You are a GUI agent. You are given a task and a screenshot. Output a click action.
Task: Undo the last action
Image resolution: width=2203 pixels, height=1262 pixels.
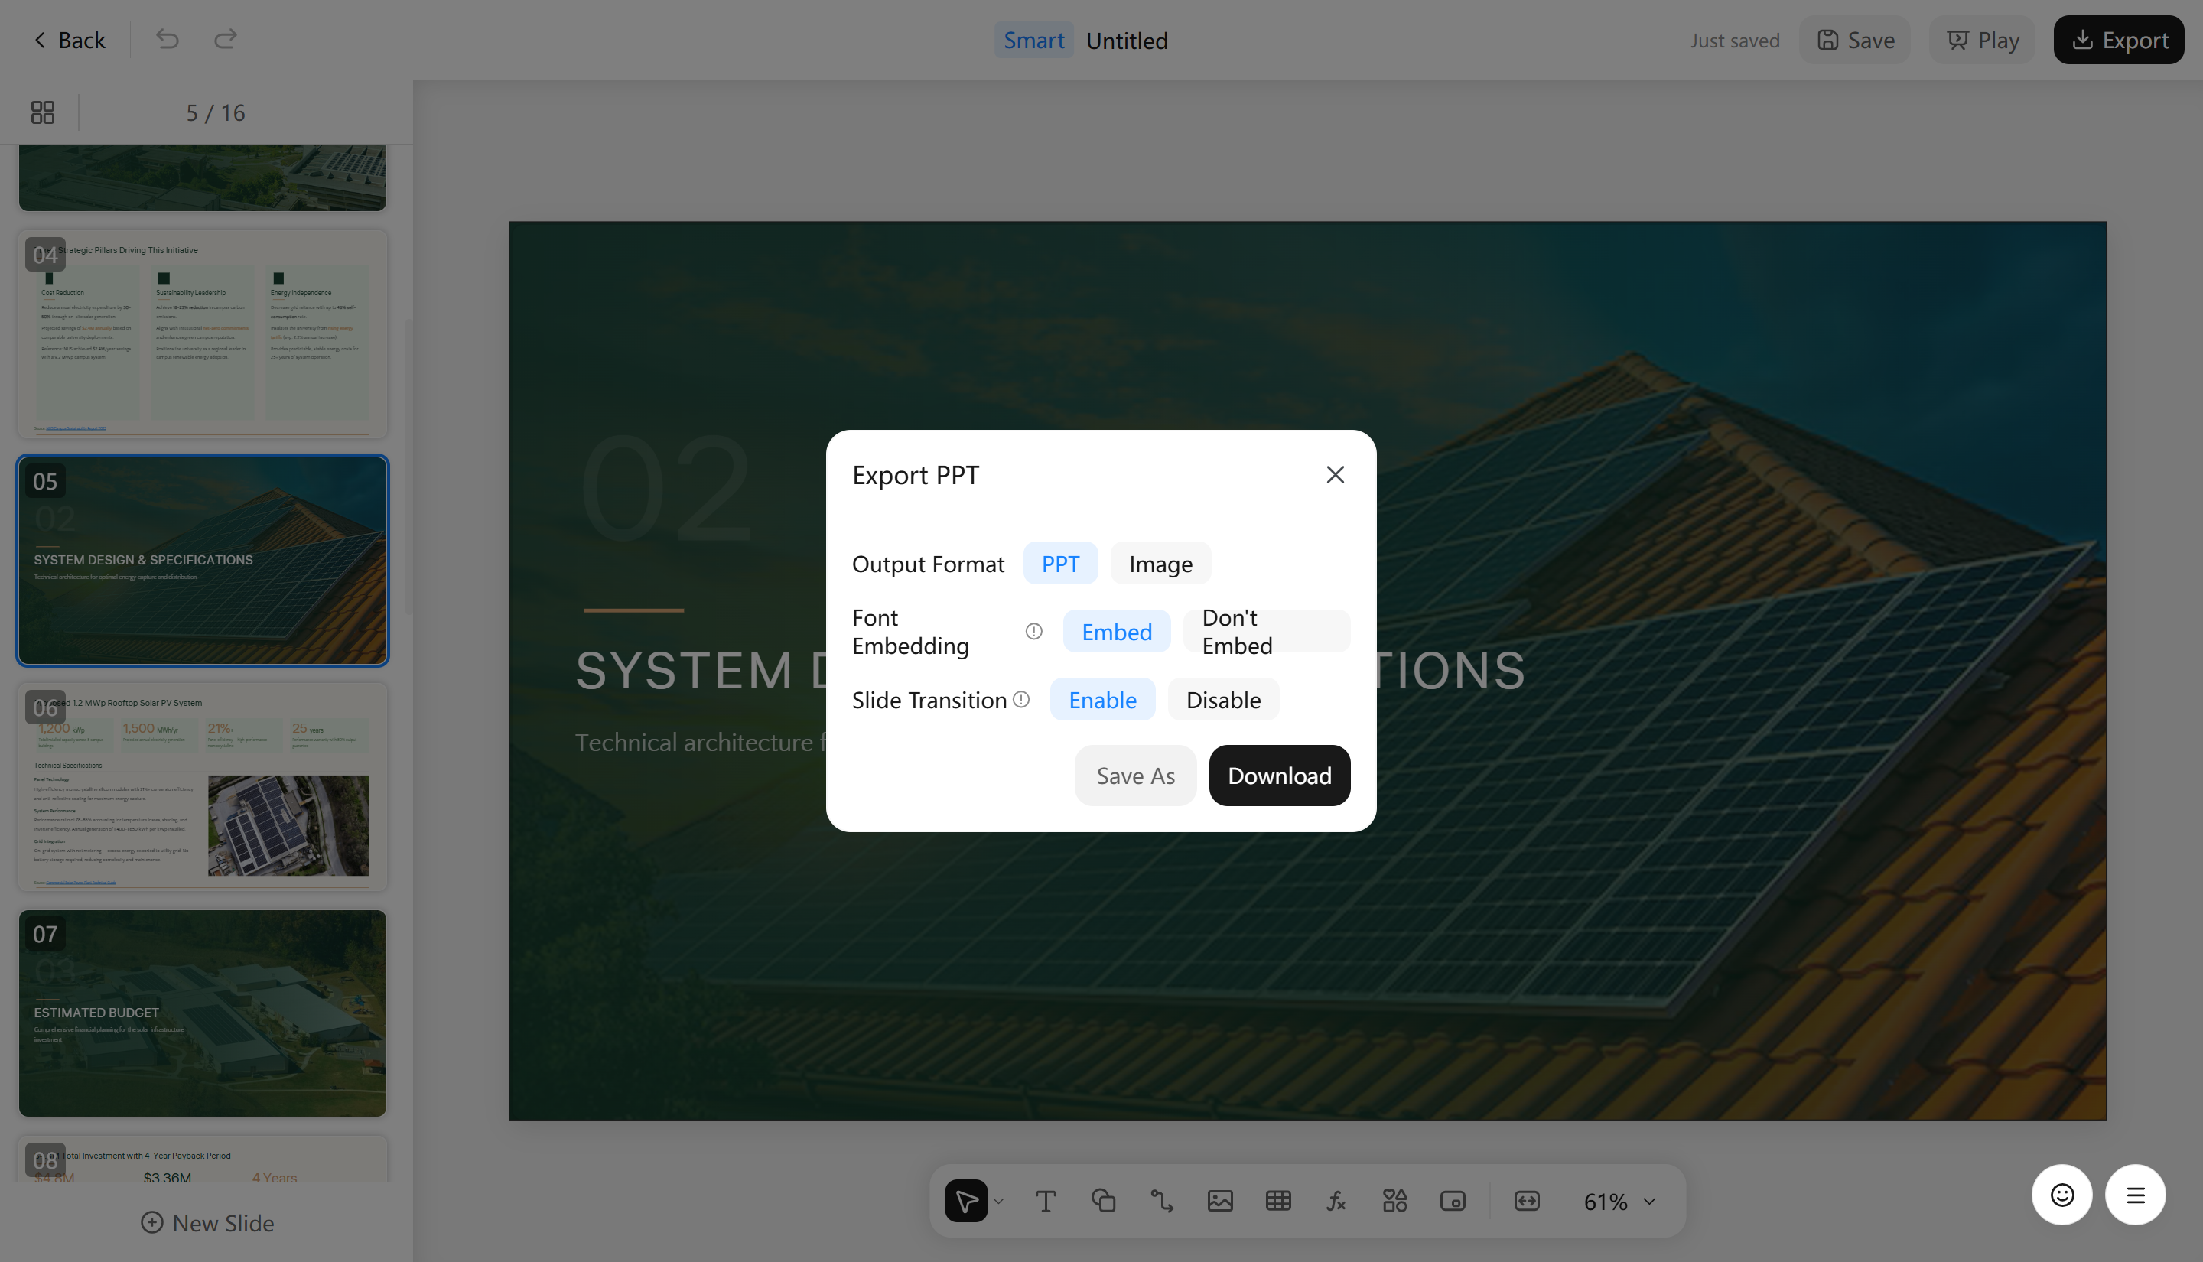(x=168, y=40)
